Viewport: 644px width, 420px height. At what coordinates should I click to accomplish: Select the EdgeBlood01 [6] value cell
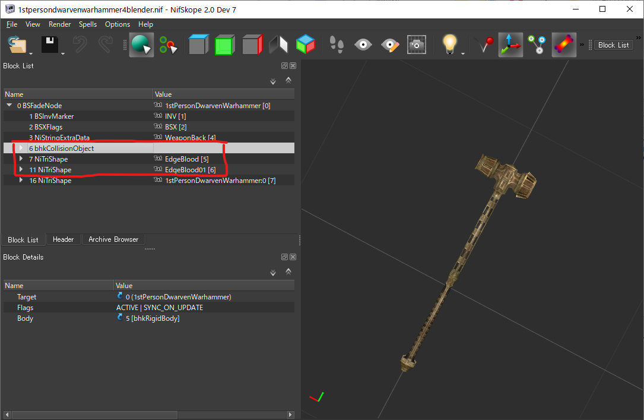click(224, 170)
